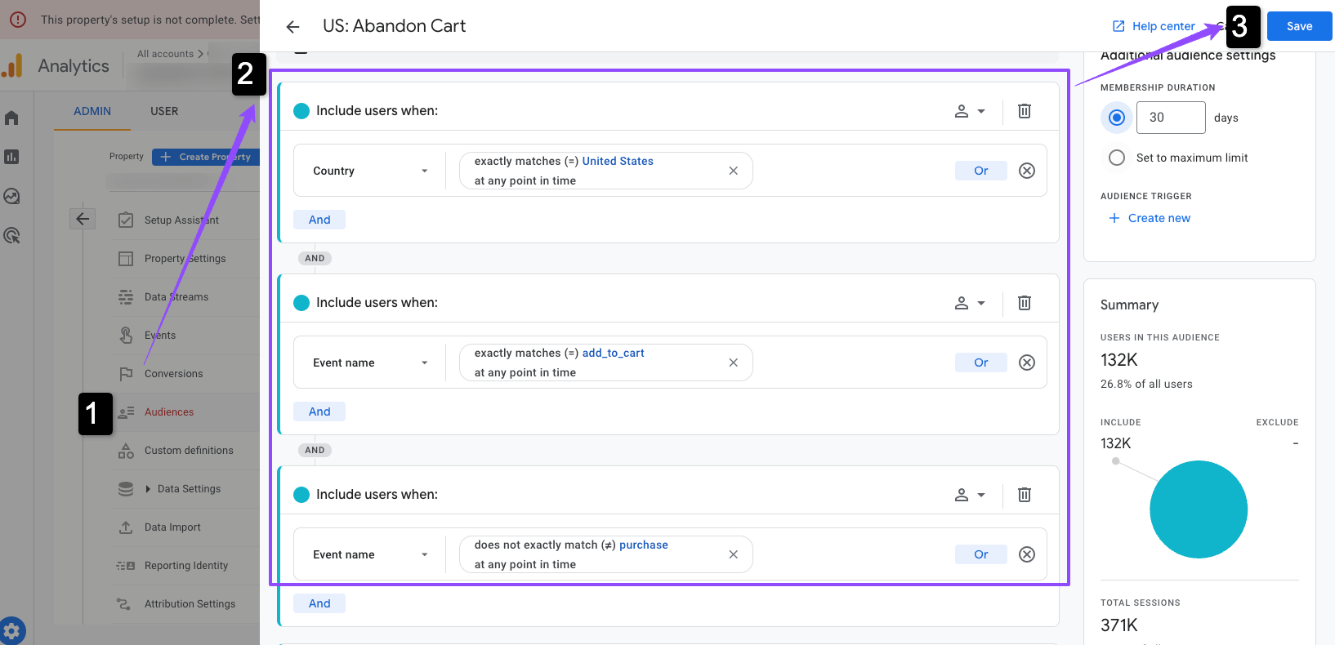This screenshot has height=645, width=1335.
Task: Open Setup Assistant in admin menu
Action: click(181, 220)
